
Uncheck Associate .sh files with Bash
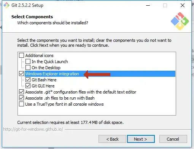pyautogui.click(x=21, y=98)
